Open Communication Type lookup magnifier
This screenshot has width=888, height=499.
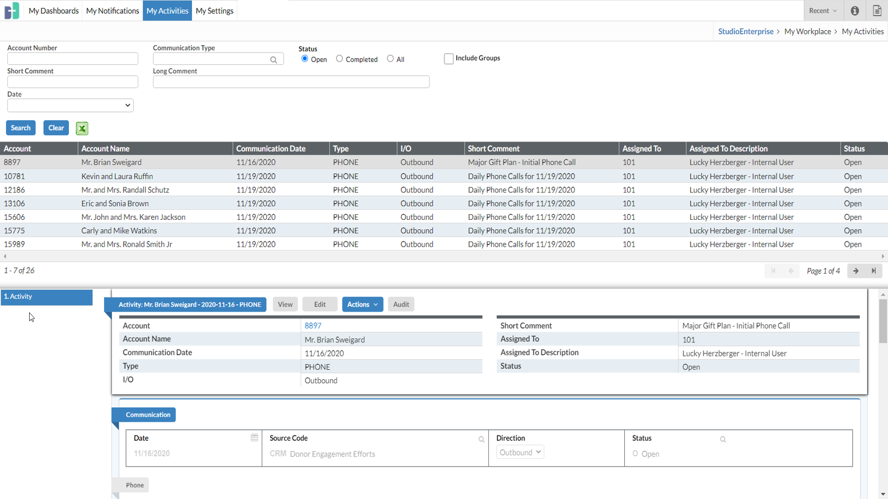(x=274, y=60)
